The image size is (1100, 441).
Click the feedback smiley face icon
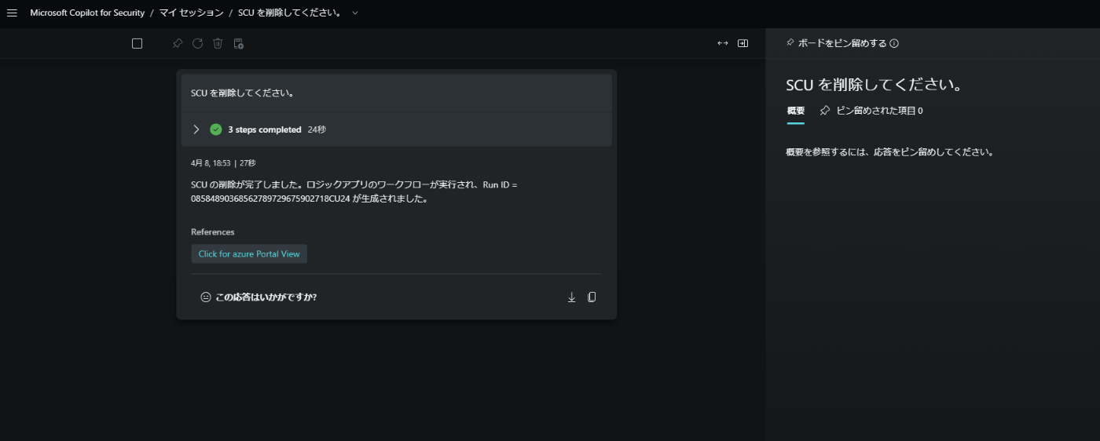(x=206, y=297)
